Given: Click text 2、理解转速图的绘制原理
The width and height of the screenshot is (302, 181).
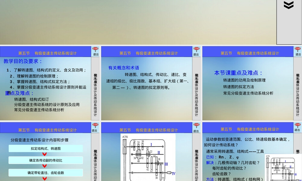Looking at the screenshot, I should click(34, 76).
